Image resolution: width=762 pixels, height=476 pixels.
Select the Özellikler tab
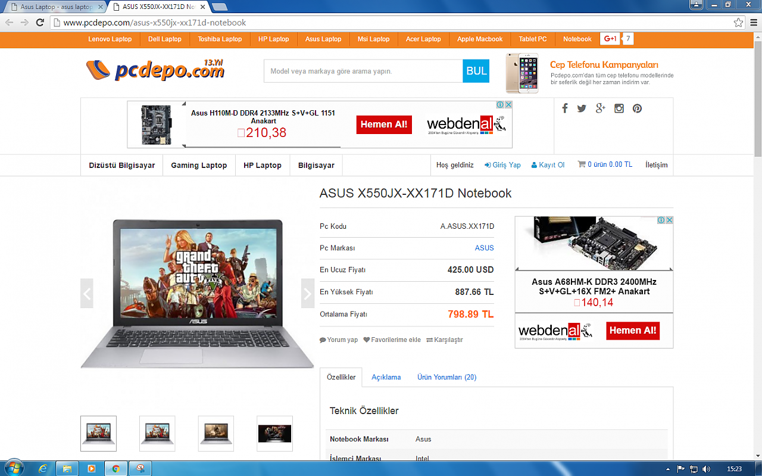pyautogui.click(x=341, y=377)
